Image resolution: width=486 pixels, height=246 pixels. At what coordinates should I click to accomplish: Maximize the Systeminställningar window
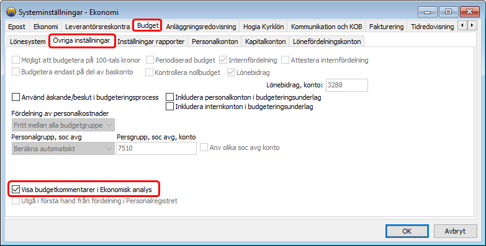pyautogui.click(x=448, y=12)
